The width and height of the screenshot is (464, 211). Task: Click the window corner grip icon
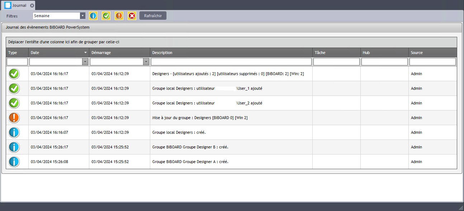(461, 208)
